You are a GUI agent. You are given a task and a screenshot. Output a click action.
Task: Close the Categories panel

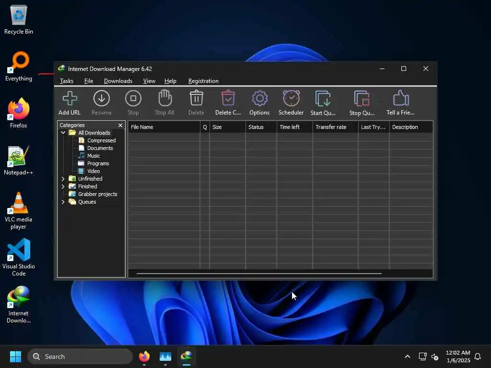[x=120, y=125]
